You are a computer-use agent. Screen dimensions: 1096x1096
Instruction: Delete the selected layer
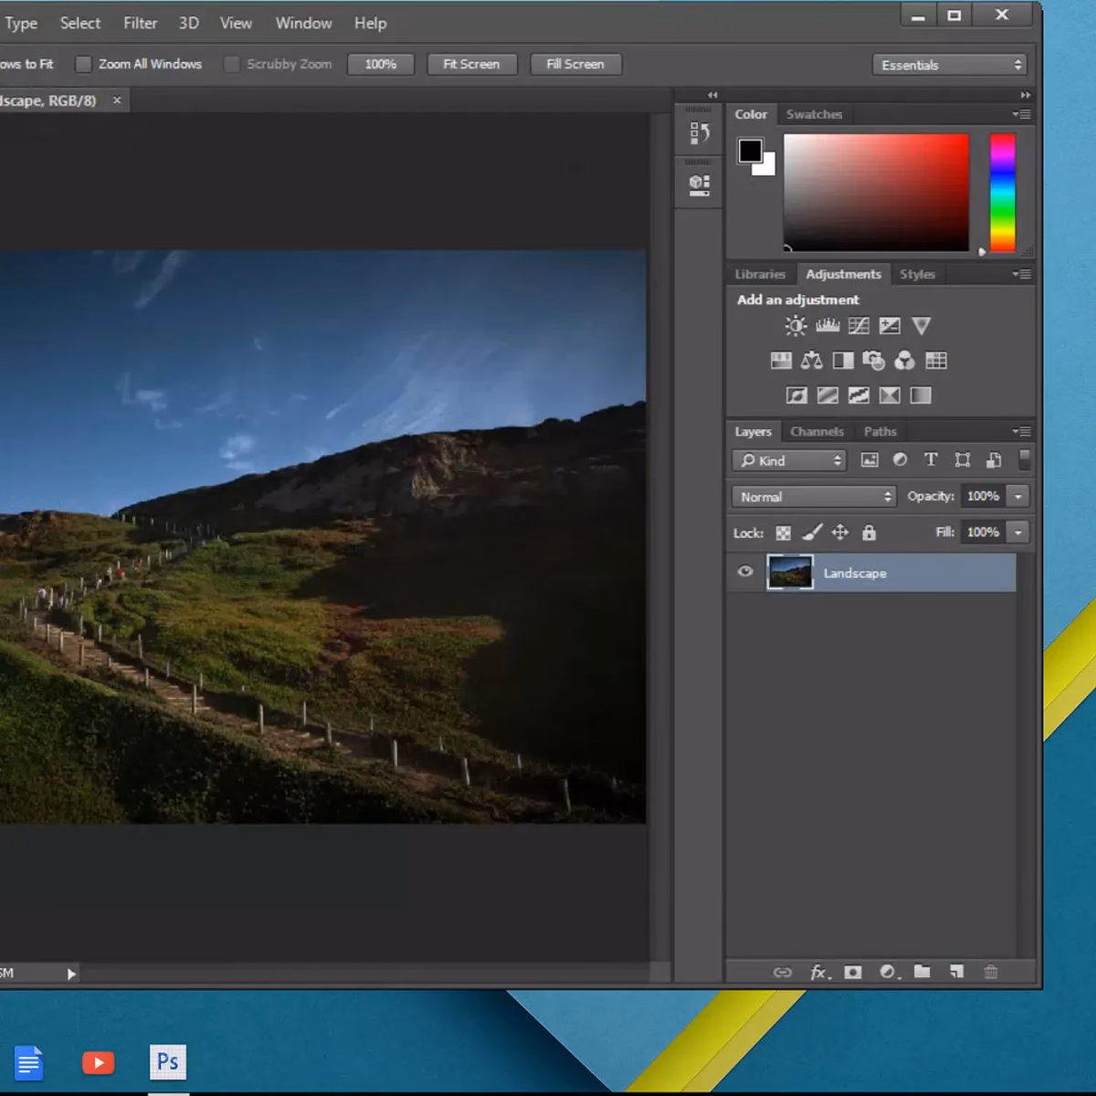pos(991,972)
